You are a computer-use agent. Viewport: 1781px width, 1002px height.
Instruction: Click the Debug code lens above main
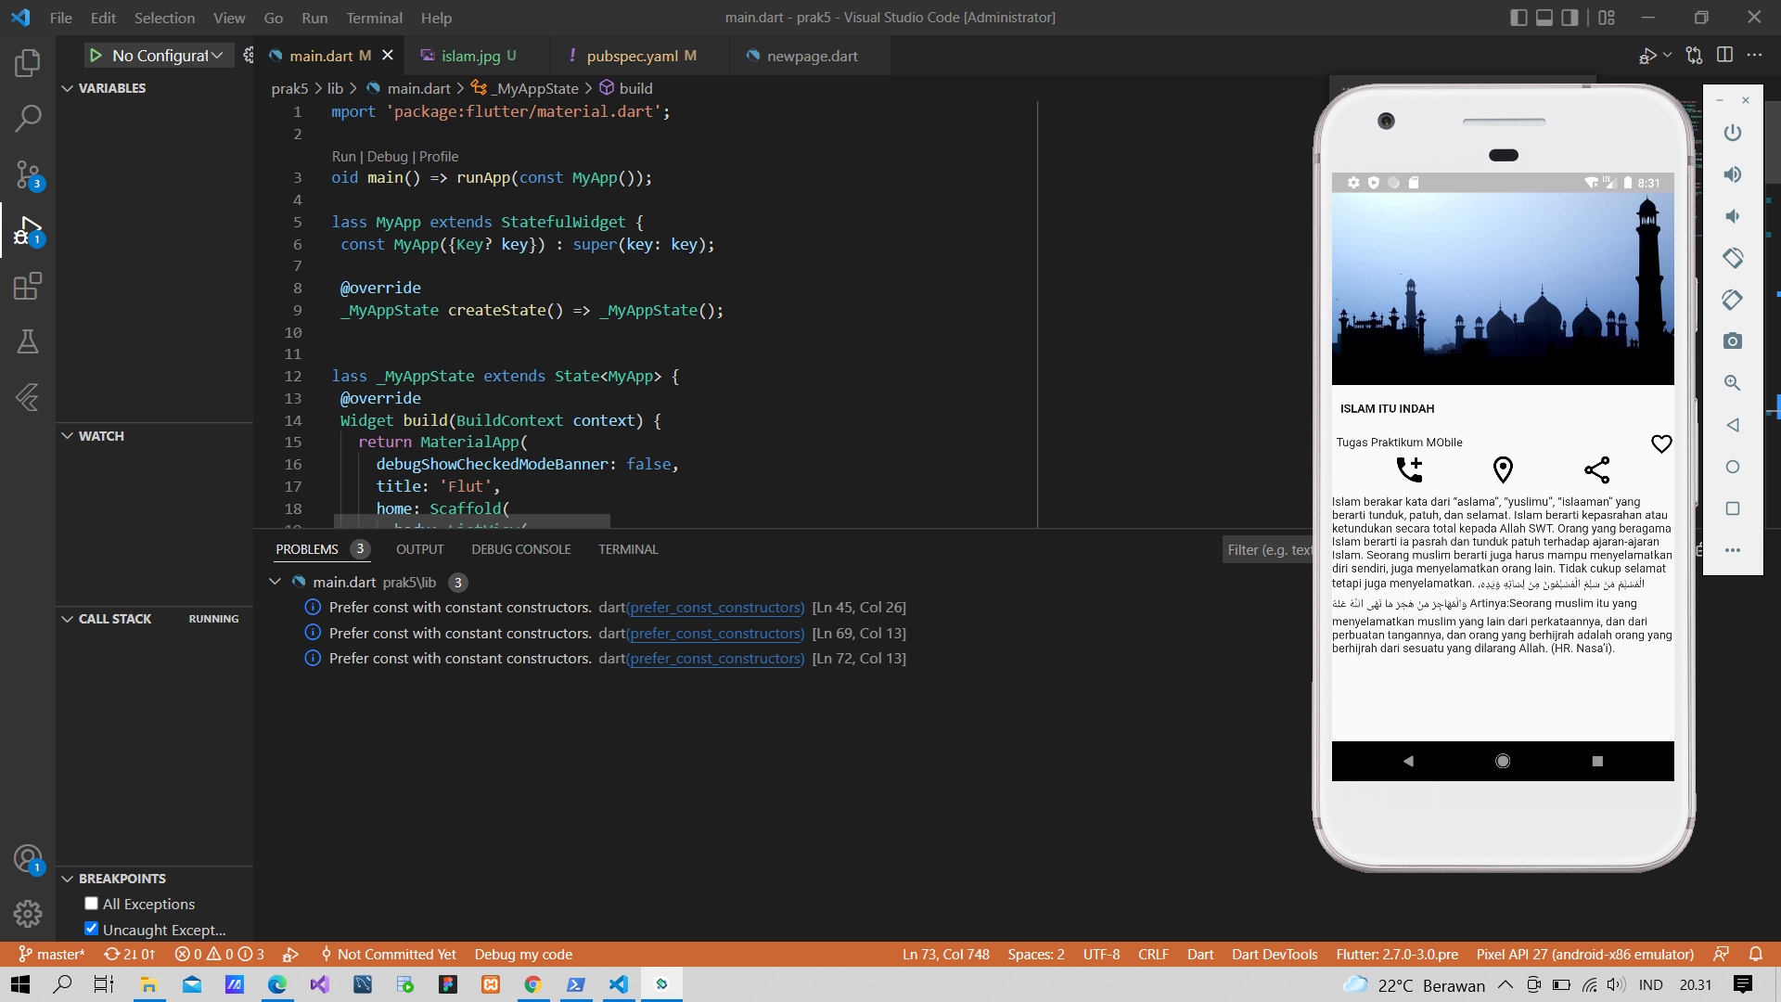[x=387, y=157]
